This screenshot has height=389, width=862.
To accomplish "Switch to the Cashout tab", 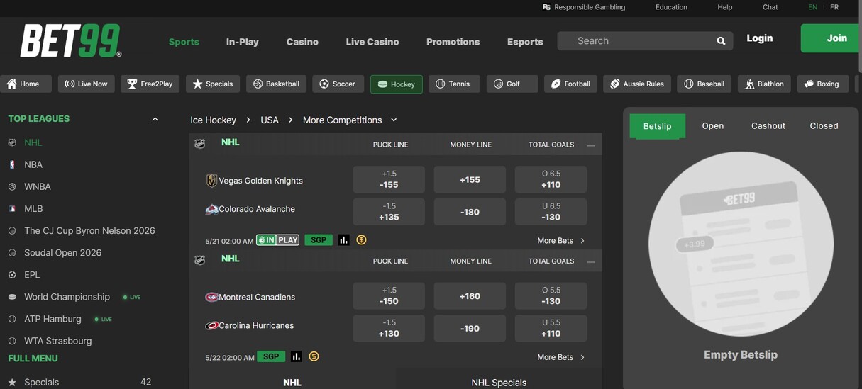I will (768, 125).
